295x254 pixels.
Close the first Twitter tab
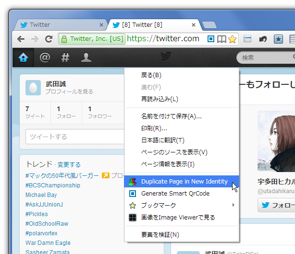click(101, 25)
